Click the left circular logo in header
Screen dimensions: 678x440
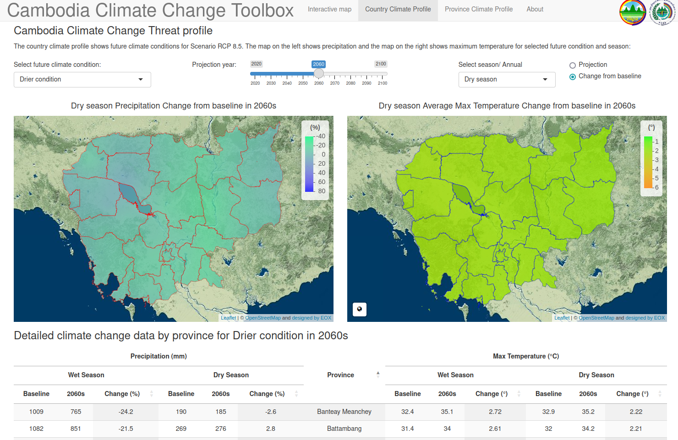[x=633, y=12]
